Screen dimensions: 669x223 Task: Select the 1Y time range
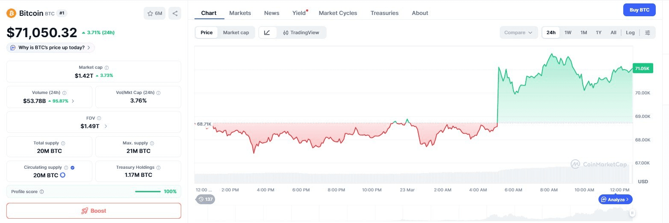pyautogui.click(x=598, y=32)
